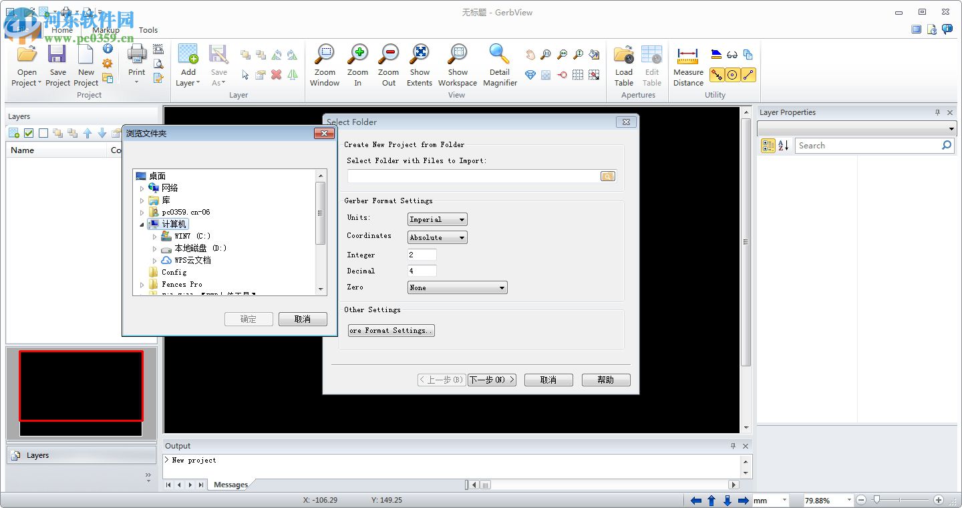The width and height of the screenshot is (962, 508).
Task: Expand the 网络 tree node
Action: click(142, 188)
